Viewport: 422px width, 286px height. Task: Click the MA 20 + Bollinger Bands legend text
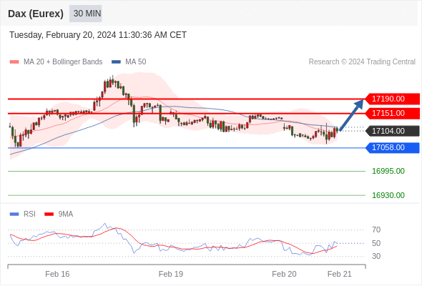[63, 62]
